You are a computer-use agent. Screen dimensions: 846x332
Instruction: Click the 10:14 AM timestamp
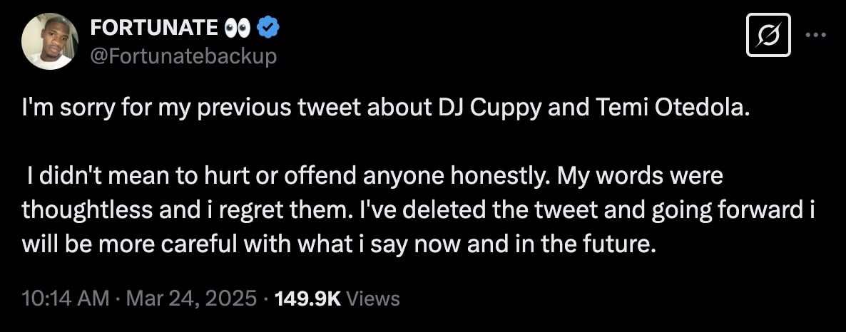tap(65, 299)
